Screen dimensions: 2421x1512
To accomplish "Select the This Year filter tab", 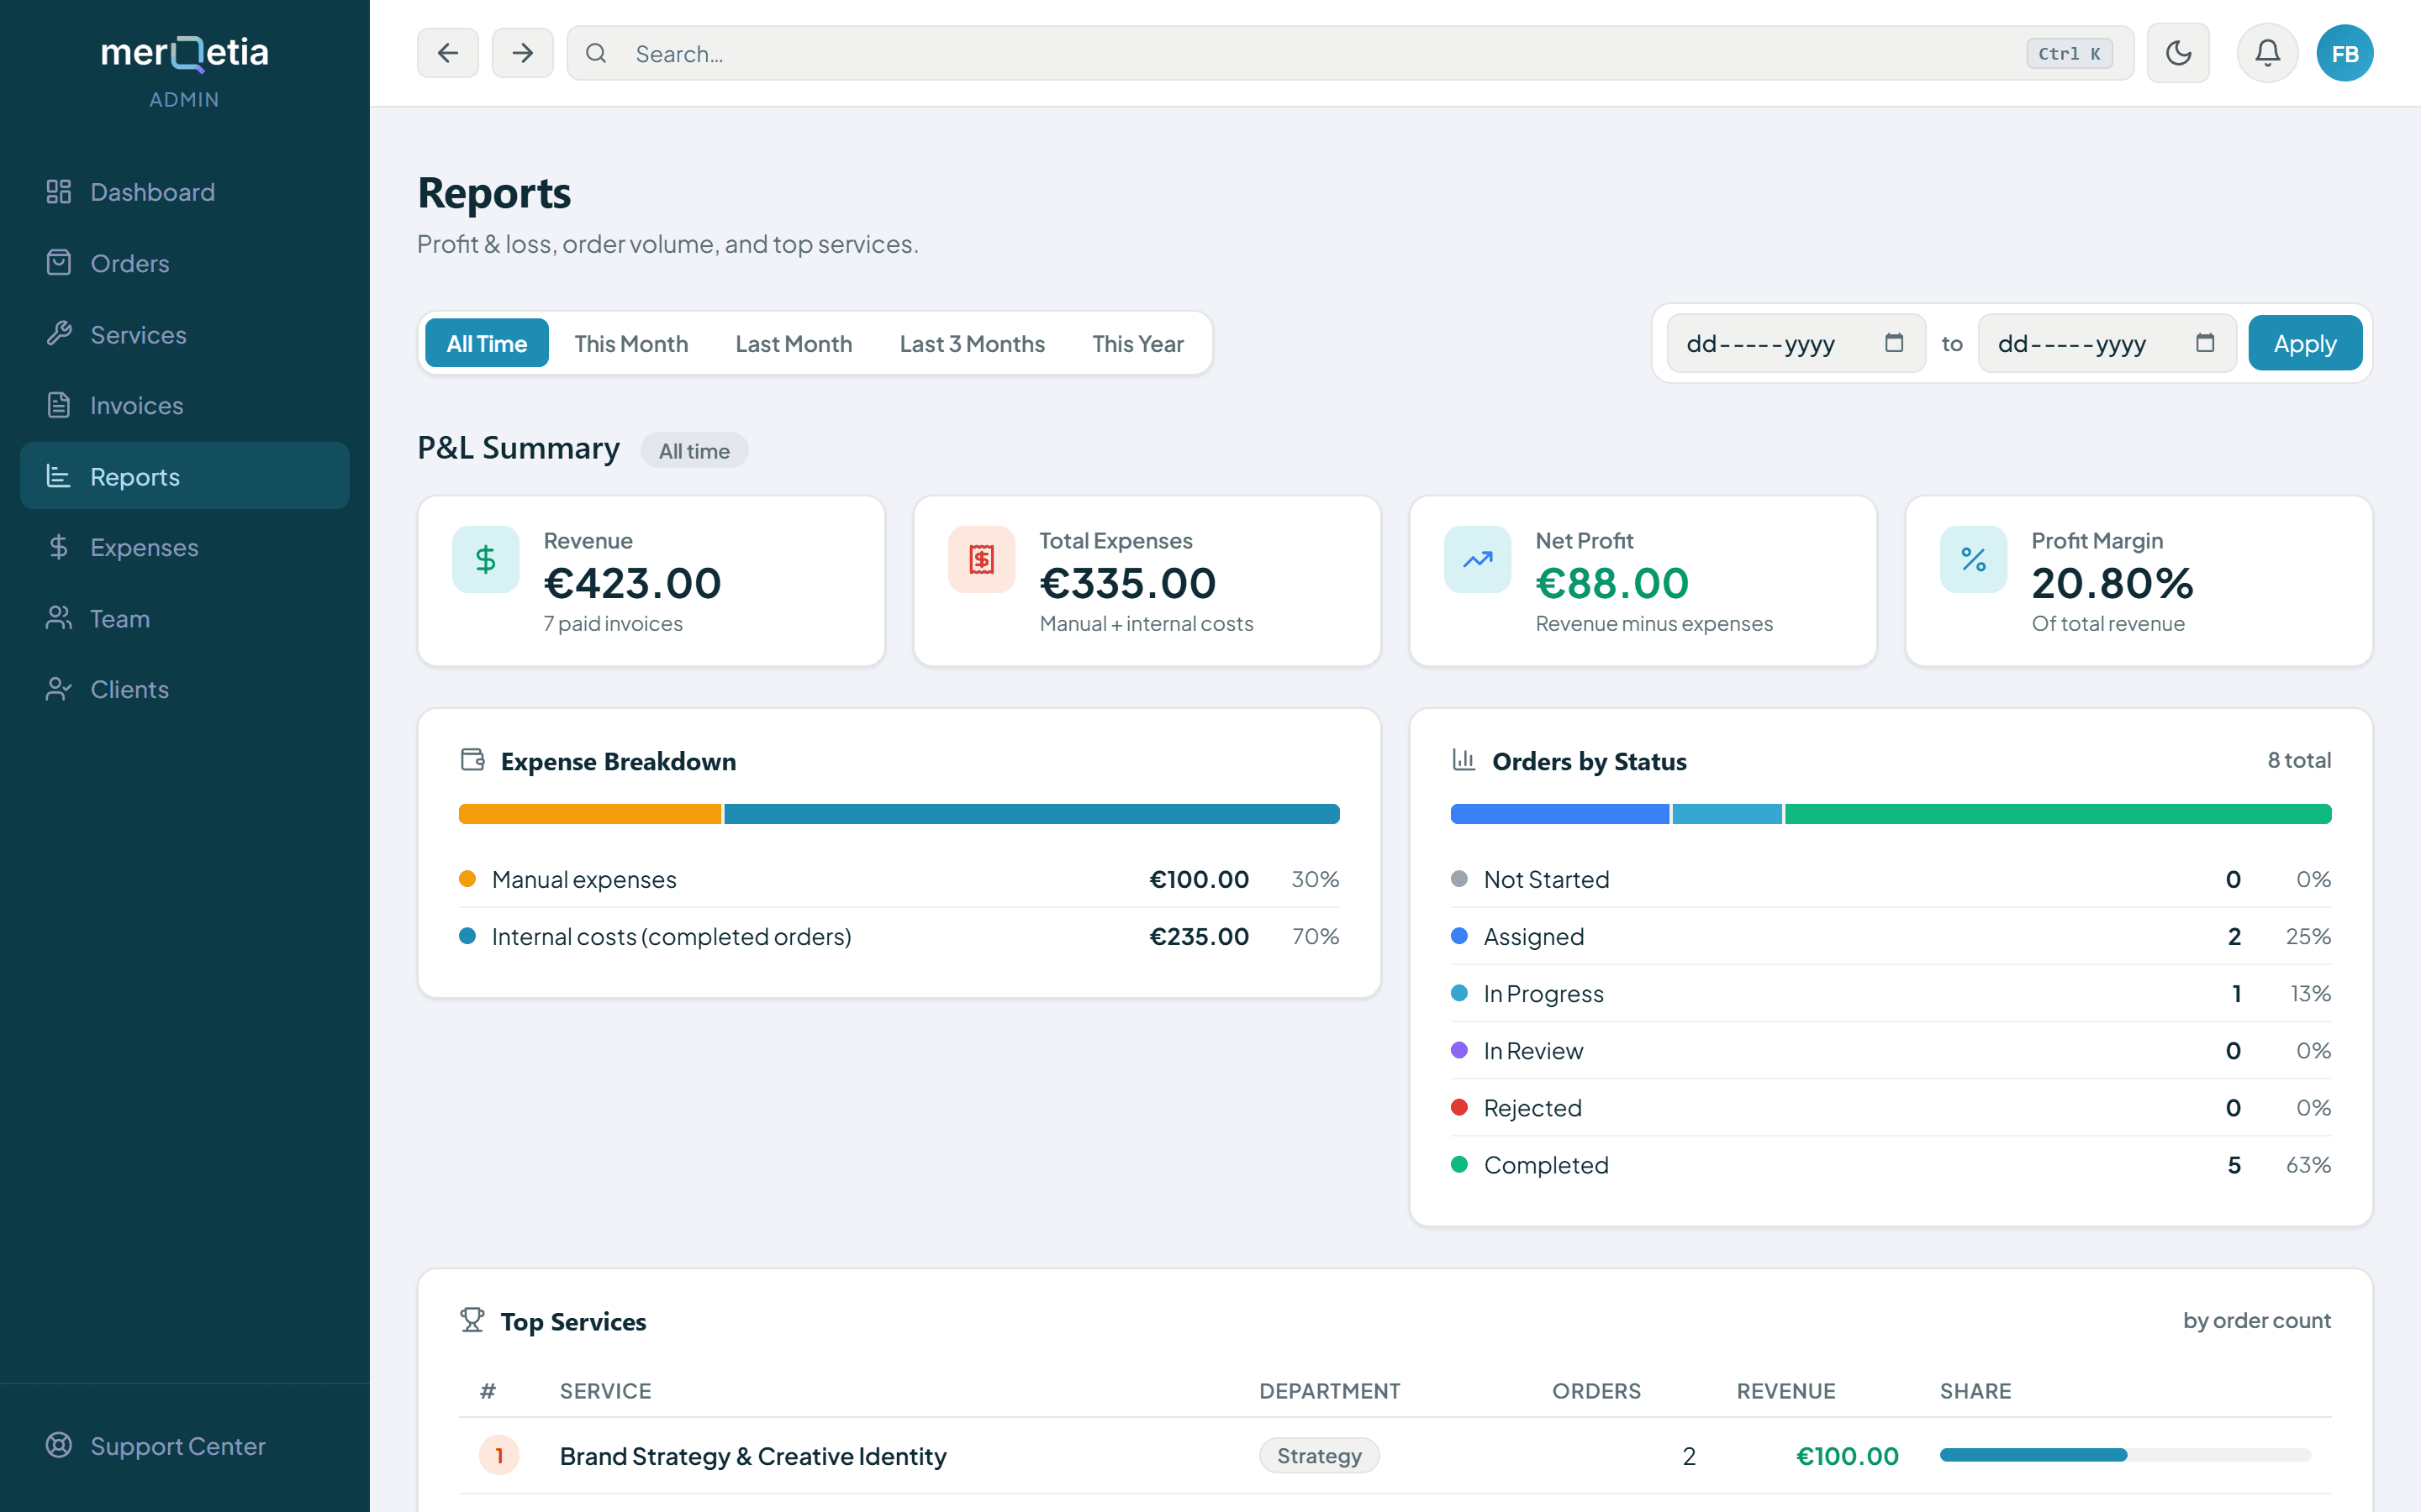I will click(x=1137, y=343).
